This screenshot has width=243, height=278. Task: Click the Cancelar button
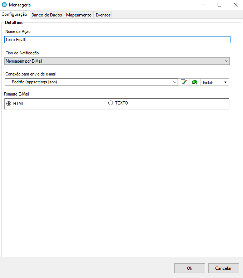pos(223,268)
